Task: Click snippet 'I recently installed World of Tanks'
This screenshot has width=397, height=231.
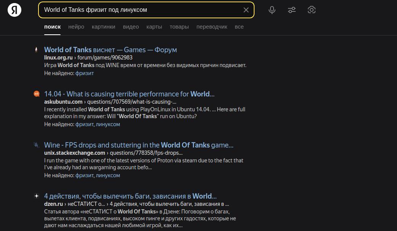Action: click(x=144, y=113)
